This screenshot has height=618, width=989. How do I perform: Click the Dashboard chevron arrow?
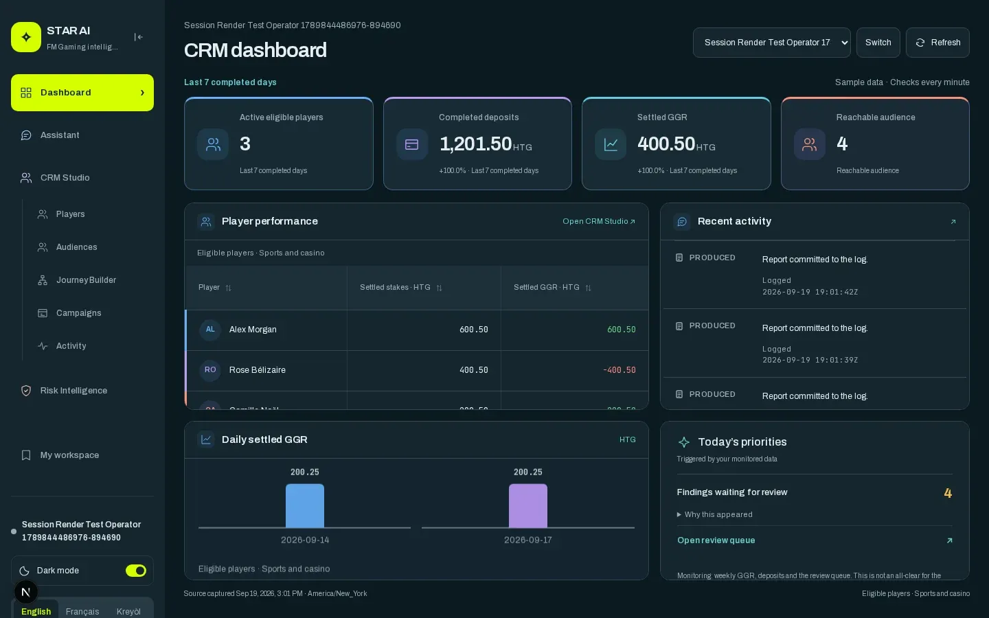point(142,93)
